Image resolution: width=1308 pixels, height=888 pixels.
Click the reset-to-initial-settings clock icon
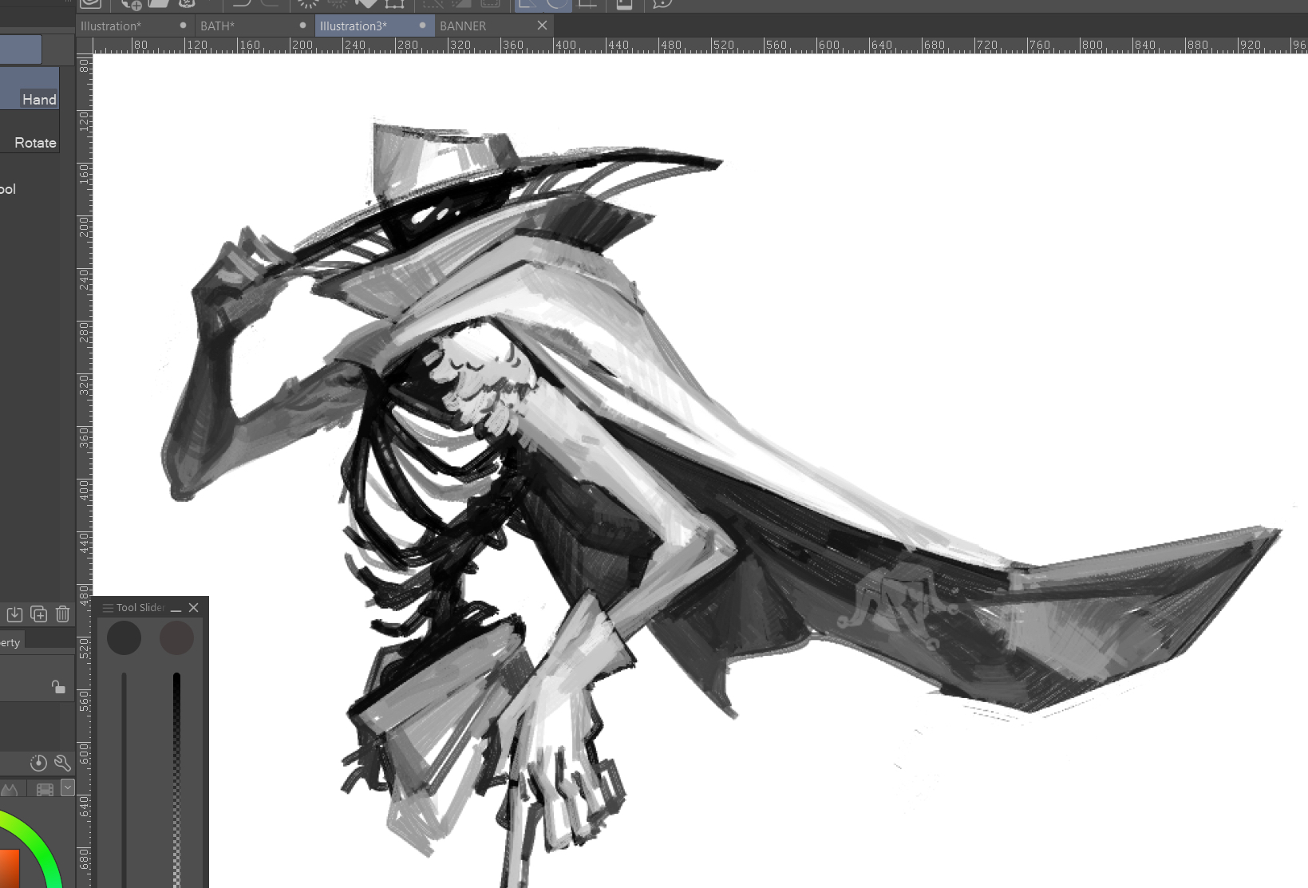(x=38, y=763)
